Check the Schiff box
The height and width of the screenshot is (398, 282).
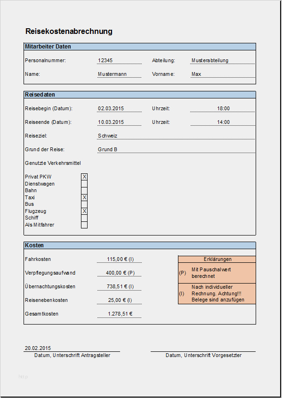click(84, 218)
